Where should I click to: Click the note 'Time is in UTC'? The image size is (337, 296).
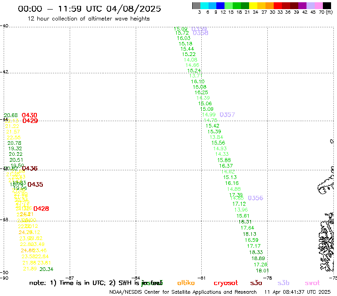click(x=83, y=283)
